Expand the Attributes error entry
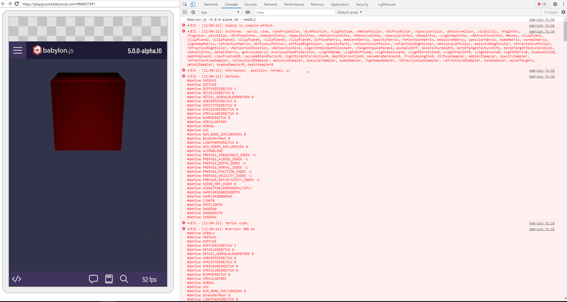 tap(188, 70)
